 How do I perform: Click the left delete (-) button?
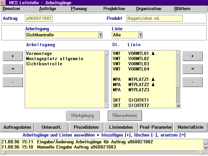pyautogui.click(x=13, y=82)
